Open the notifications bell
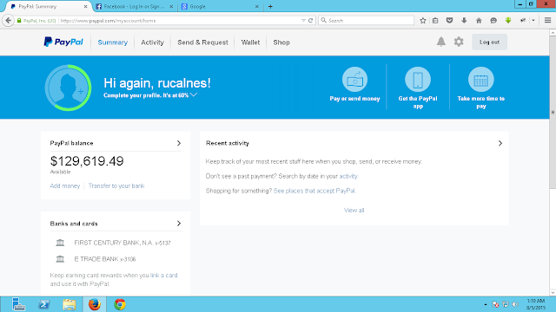Viewport: 556px width, 312px height. 440,42
